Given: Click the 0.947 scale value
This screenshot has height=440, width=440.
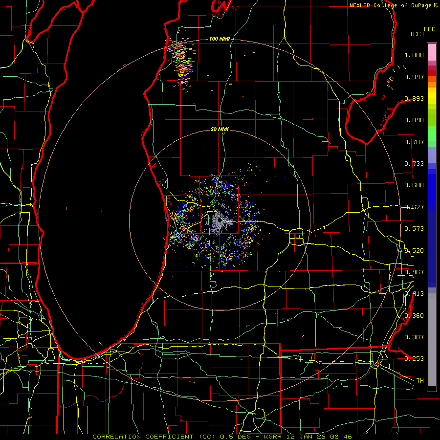Looking at the screenshot, I should 414,77.
